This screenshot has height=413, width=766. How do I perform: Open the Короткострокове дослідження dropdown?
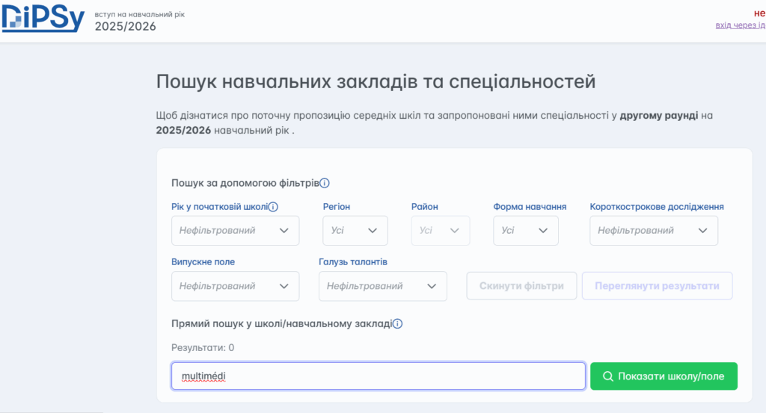point(654,231)
